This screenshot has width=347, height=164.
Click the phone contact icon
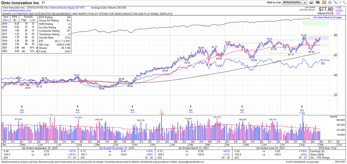coord(344,2)
